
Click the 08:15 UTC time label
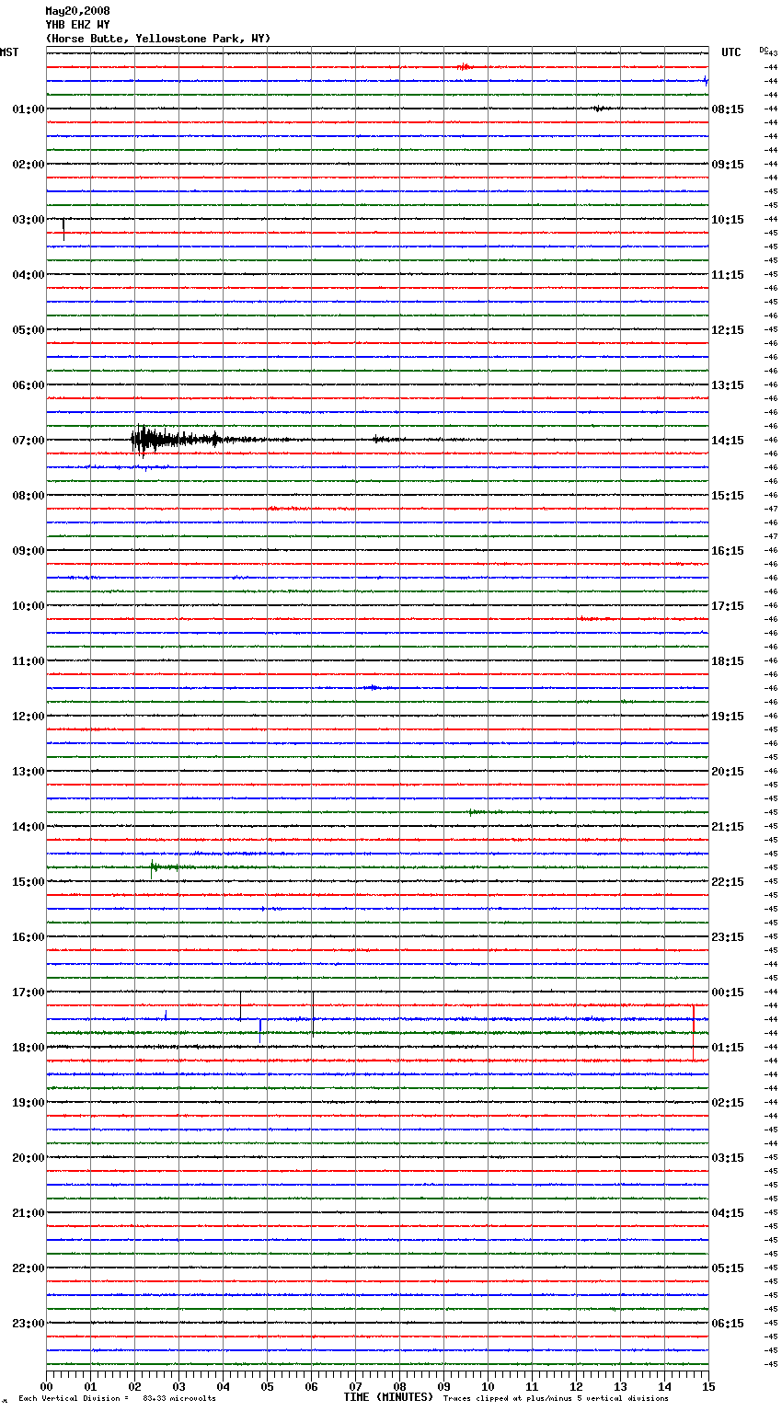728,109
